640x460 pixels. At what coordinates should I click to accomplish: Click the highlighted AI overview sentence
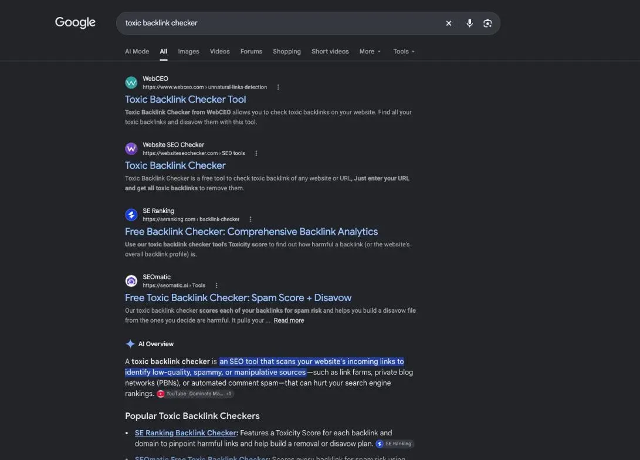point(265,367)
